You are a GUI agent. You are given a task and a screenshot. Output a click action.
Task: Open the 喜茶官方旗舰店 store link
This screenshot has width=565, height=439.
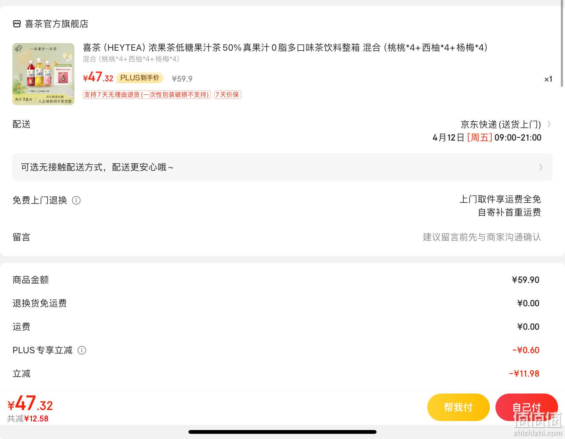click(x=56, y=24)
